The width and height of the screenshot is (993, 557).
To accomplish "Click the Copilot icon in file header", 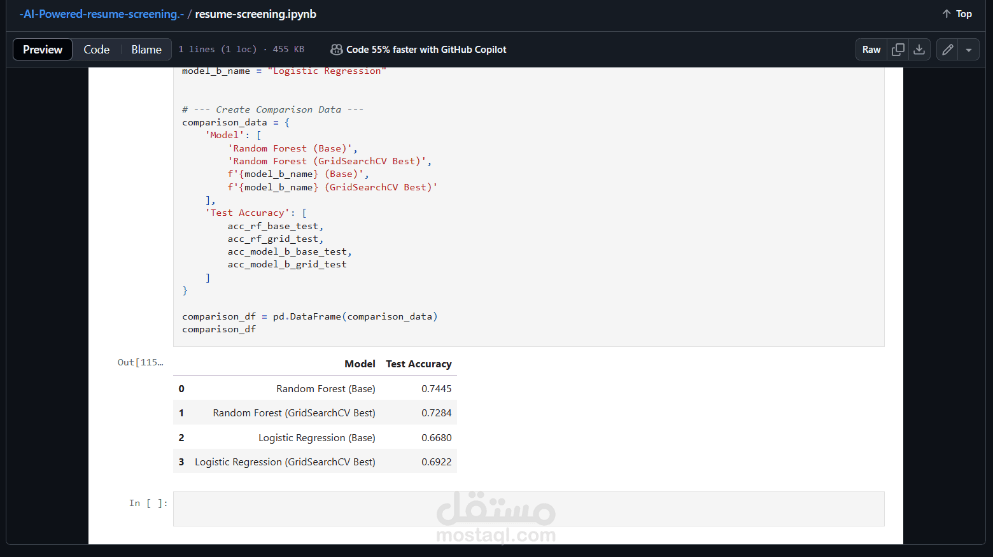I will [x=337, y=50].
